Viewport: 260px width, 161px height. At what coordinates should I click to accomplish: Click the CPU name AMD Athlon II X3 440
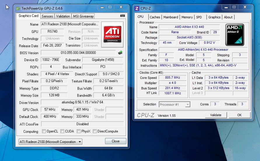tap(189, 27)
